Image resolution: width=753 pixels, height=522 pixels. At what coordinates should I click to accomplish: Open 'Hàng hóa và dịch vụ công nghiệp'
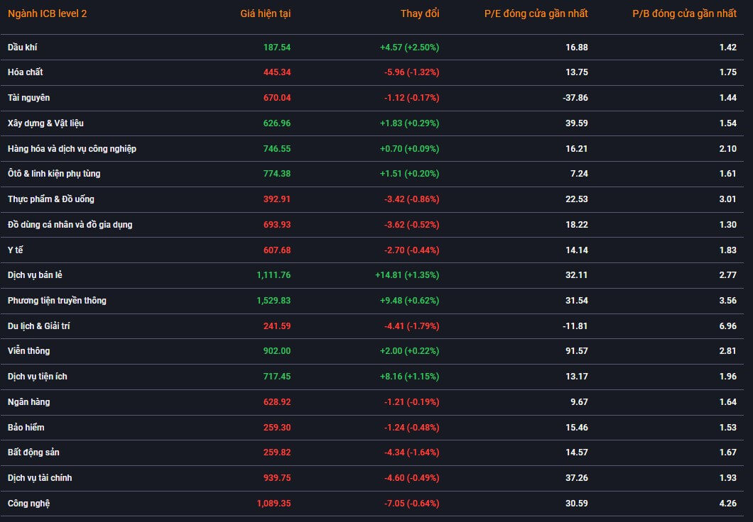coord(72,149)
